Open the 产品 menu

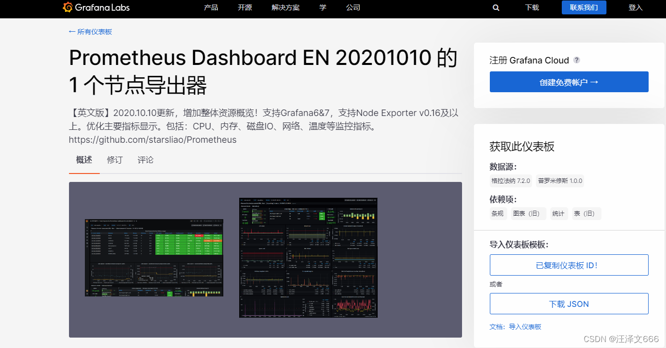(x=211, y=7)
